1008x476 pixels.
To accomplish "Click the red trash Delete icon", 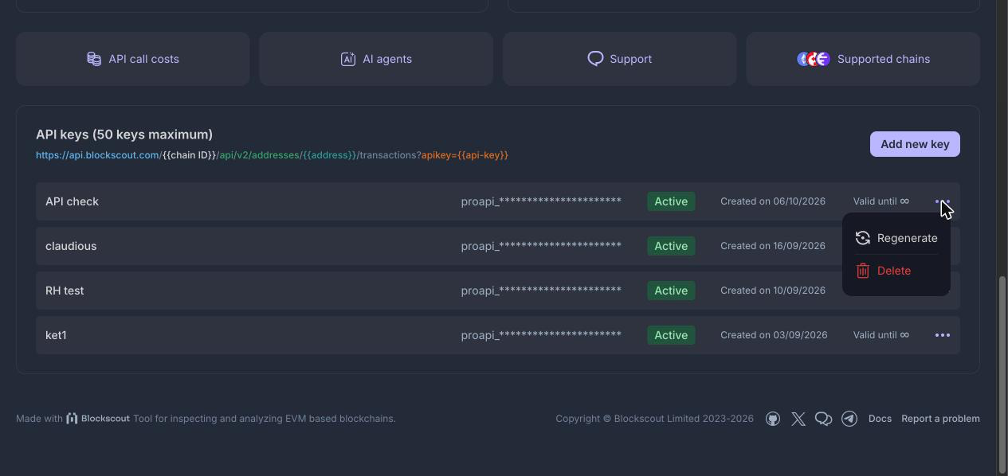I will click(863, 271).
